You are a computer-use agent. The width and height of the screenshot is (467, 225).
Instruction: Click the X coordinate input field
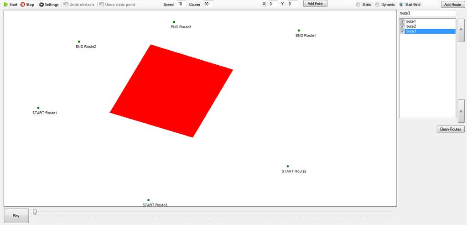[x=273, y=4]
